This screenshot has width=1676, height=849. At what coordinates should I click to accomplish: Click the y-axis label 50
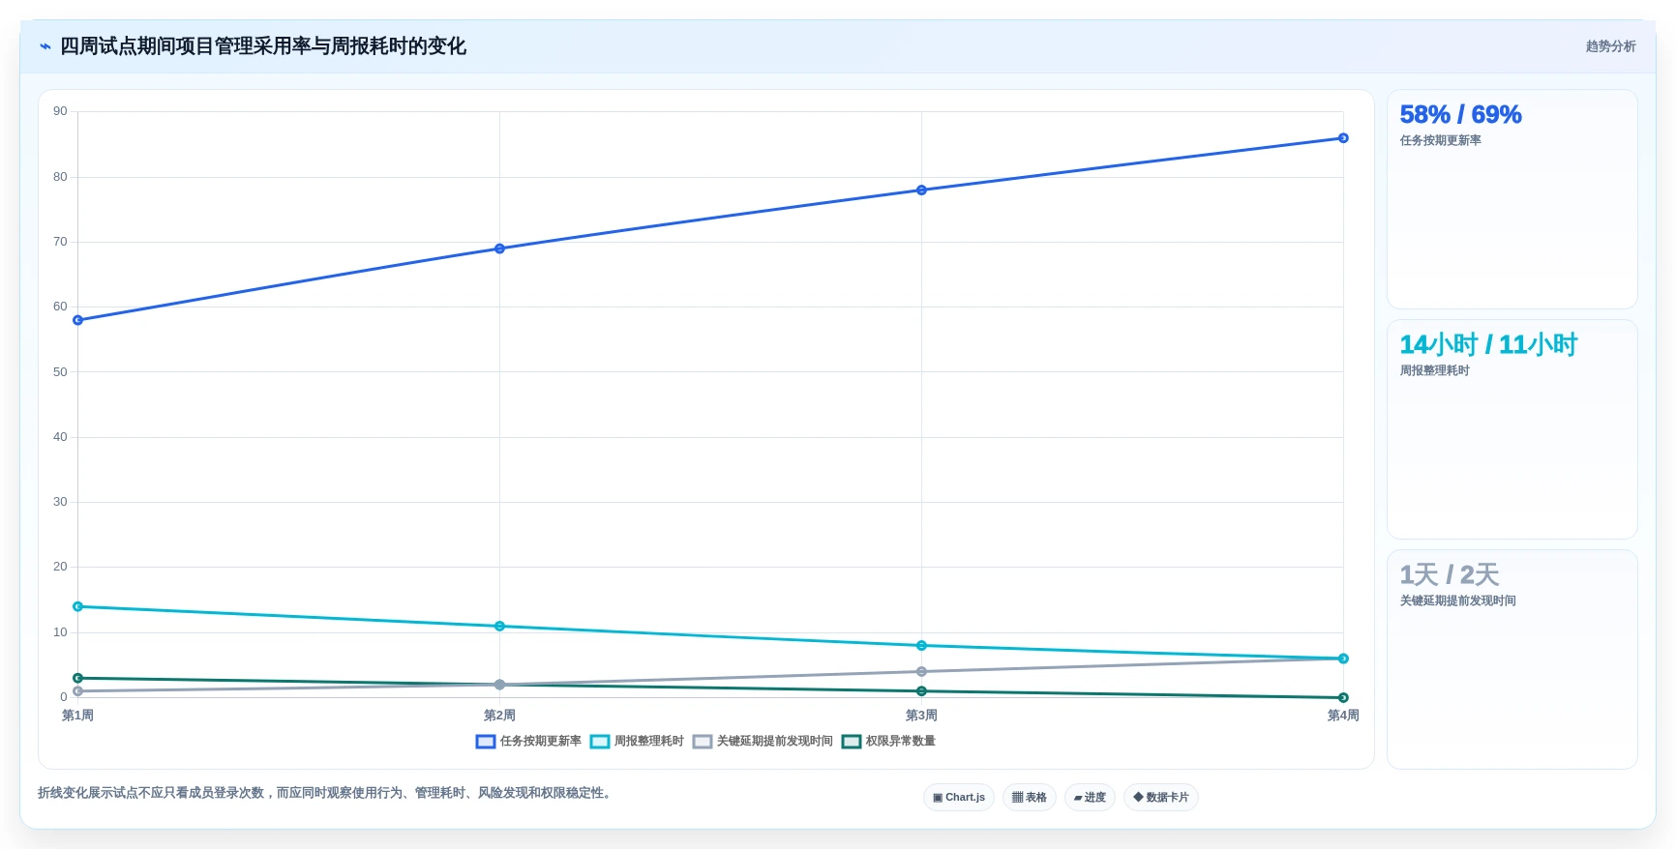(60, 372)
